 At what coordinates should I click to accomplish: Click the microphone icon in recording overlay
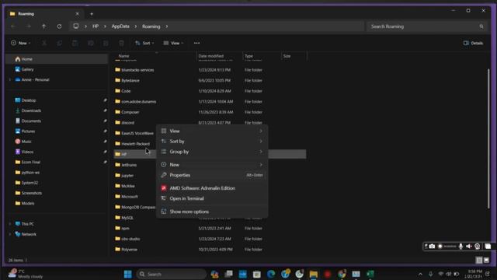(x=461, y=247)
